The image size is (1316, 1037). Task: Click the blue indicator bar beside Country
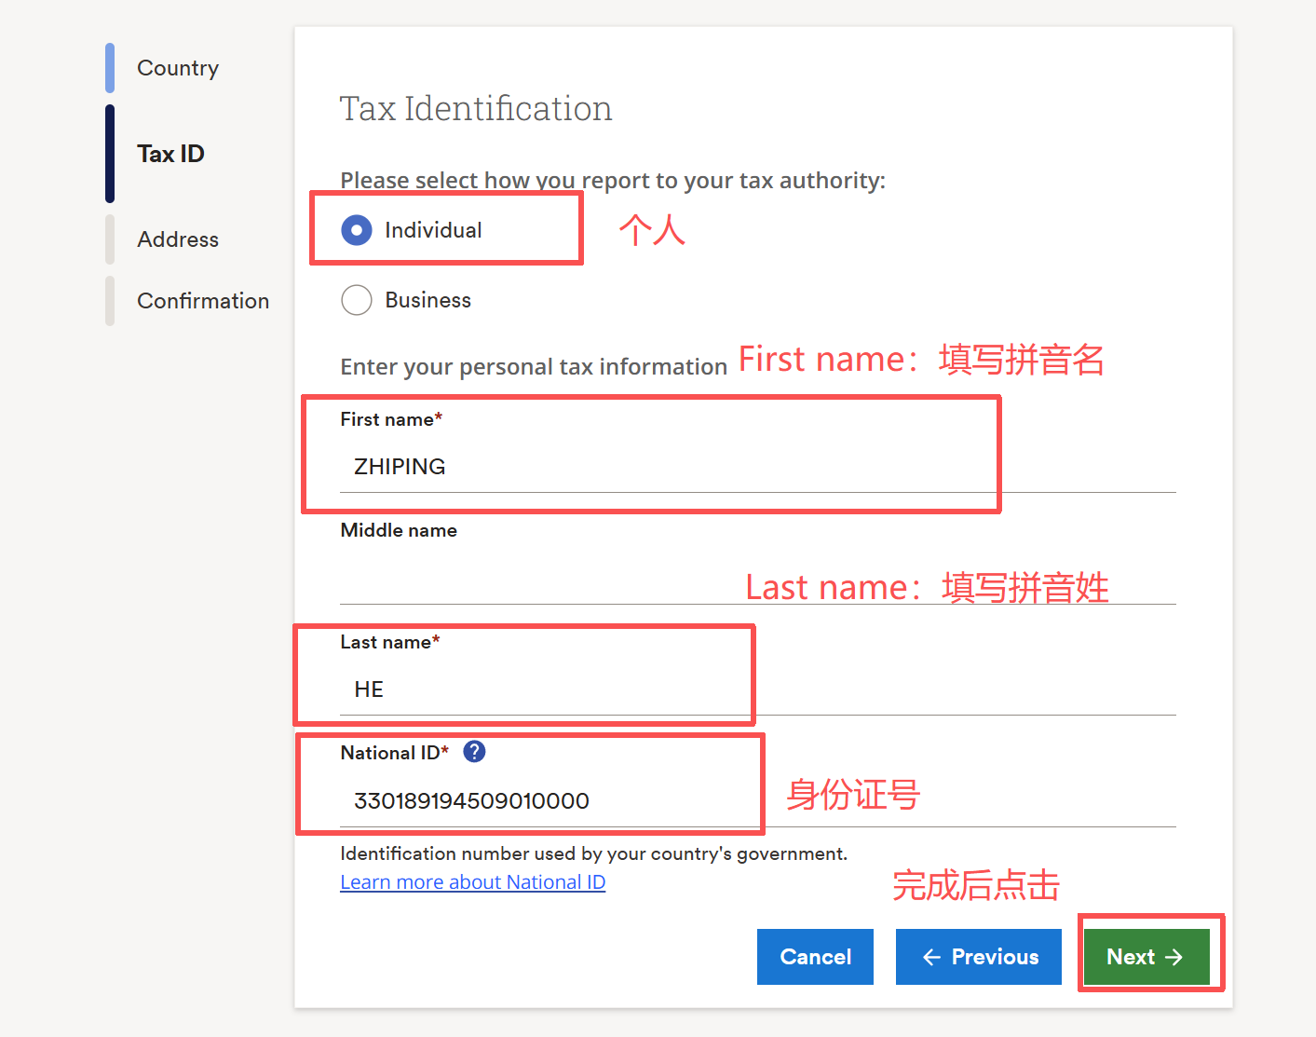[x=110, y=68]
